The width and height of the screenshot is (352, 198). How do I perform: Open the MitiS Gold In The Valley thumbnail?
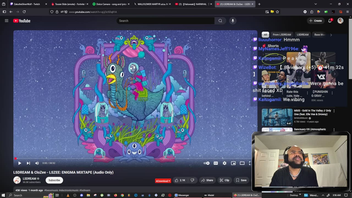[277, 117]
